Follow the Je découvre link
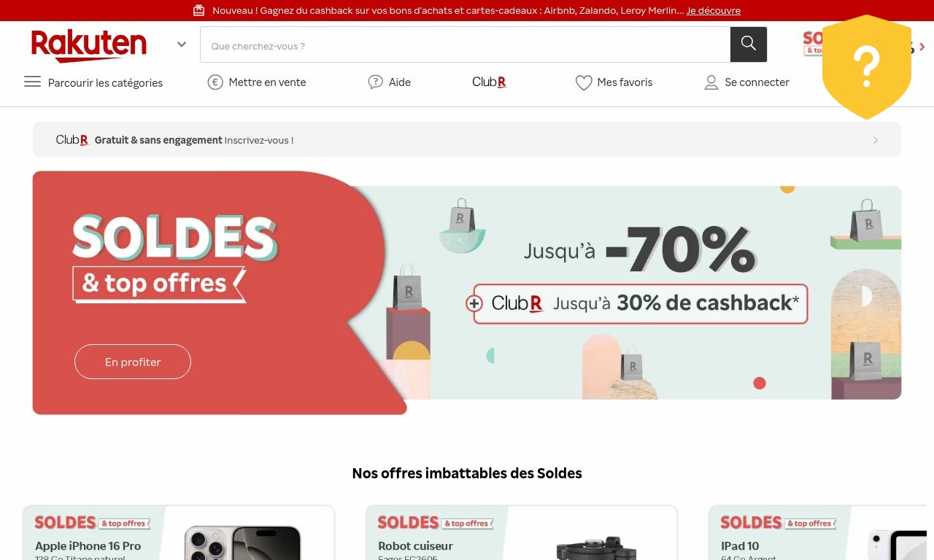The width and height of the screenshot is (934, 560). pyautogui.click(x=713, y=10)
